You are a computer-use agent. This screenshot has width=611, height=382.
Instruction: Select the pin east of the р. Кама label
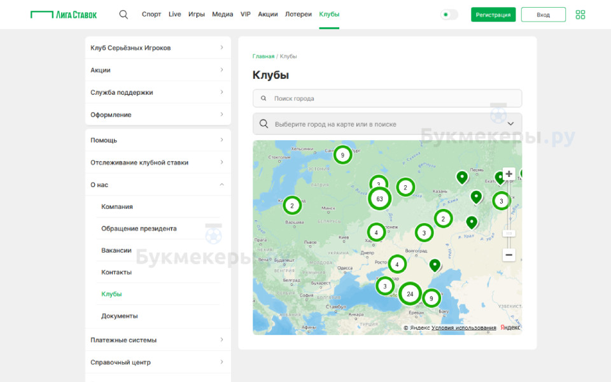pos(476,197)
